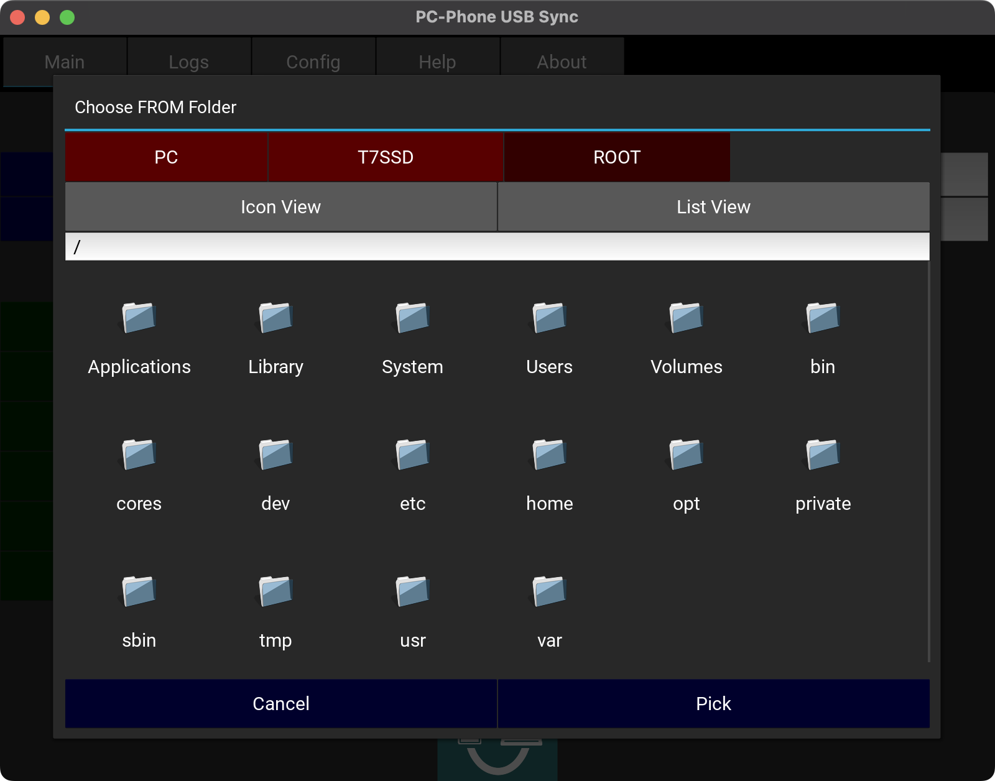The image size is (995, 781).
Task: Click the folder path input field
Action: click(x=497, y=247)
